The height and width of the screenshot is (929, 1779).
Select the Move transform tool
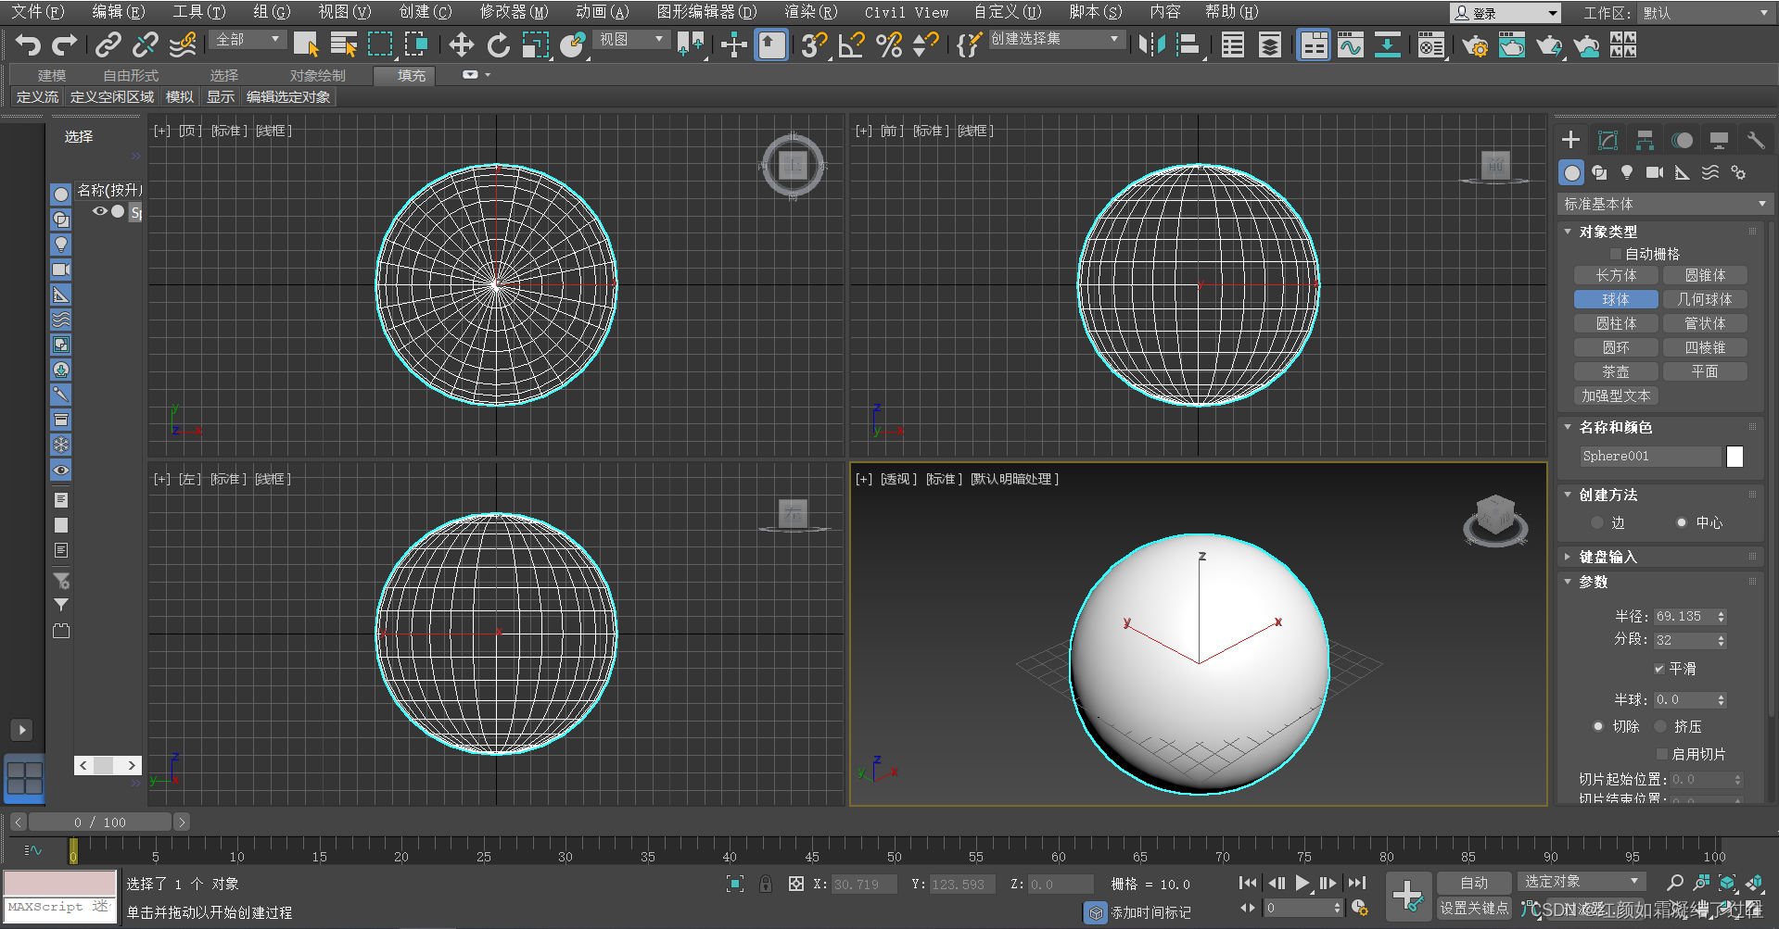click(x=461, y=44)
